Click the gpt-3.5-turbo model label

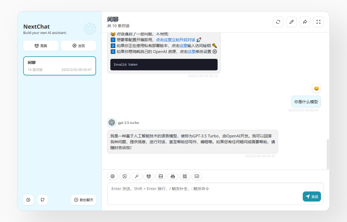tap(128, 123)
